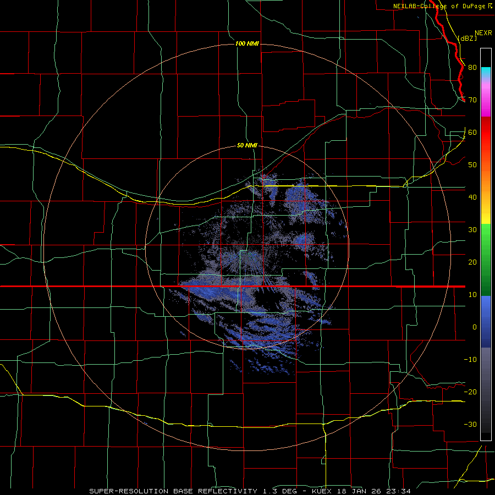This screenshot has width=495, height=495.
Task: Click the 50 NMI range ring label
Action: coord(247,146)
